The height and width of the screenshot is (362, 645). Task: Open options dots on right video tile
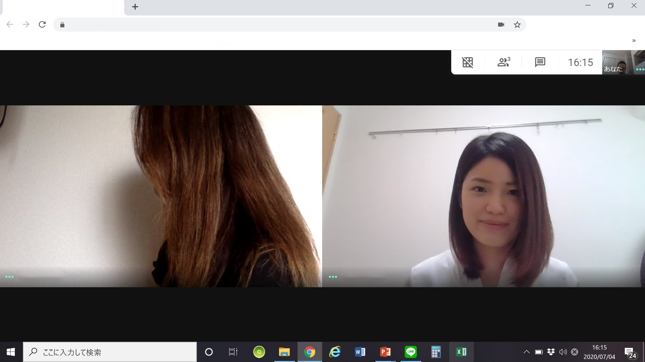click(333, 277)
